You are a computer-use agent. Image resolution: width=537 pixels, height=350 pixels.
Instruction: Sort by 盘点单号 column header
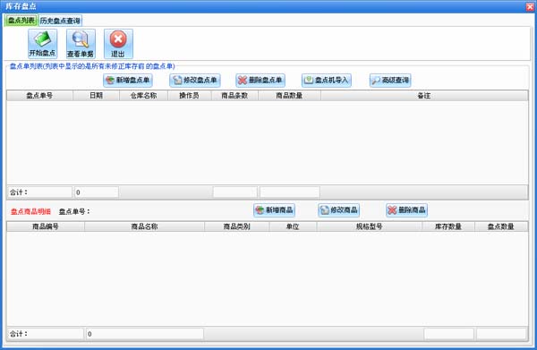pyautogui.click(x=39, y=96)
